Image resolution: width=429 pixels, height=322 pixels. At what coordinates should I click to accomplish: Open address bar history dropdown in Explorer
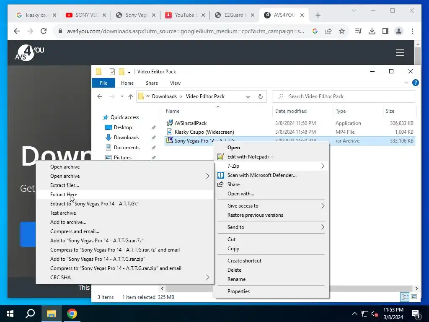pos(248,97)
